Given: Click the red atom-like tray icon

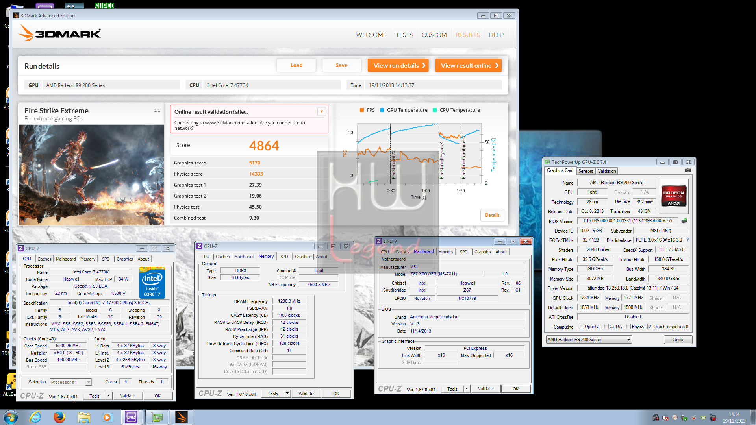Looking at the screenshot, I should pyautogui.click(x=694, y=418).
